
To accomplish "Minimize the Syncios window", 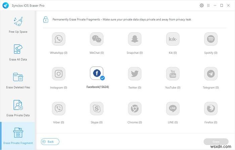I will pyautogui.click(x=215, y=6).
